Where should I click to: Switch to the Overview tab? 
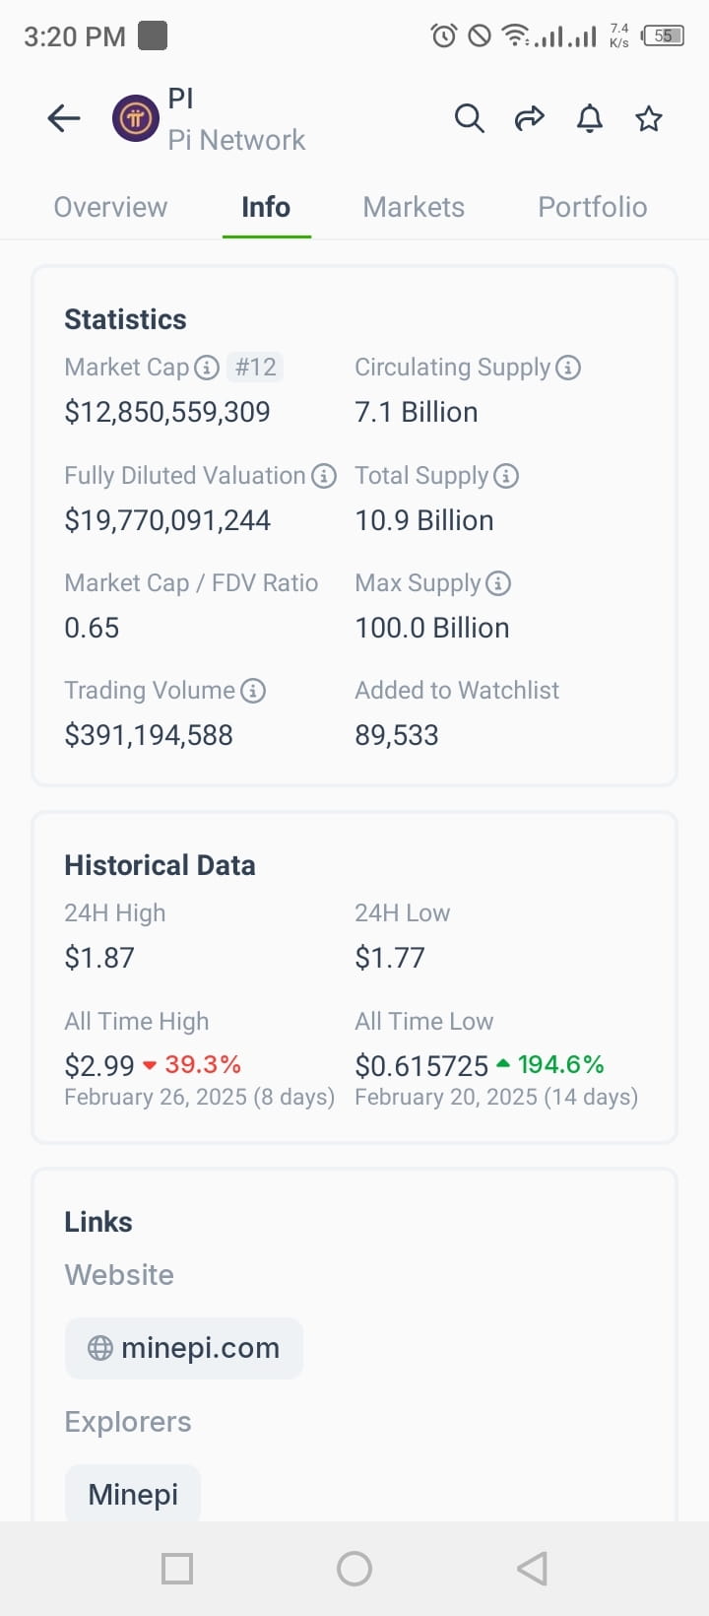(x=110, y=207)
